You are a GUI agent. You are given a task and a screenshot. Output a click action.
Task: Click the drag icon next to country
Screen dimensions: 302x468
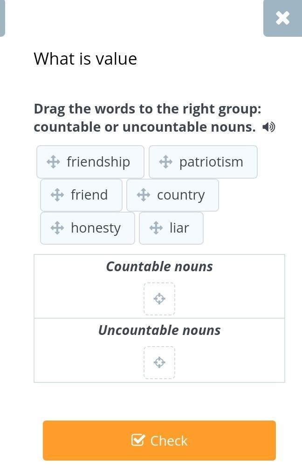coord(143,195)
